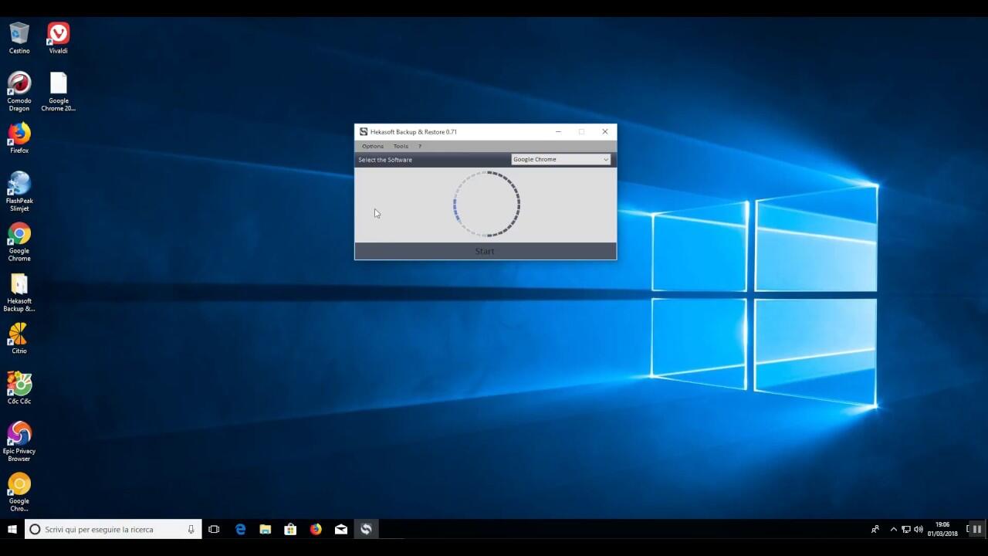988x556 pixels.
Task: Click the microphone icon in search box
Action: pos(191,529)
